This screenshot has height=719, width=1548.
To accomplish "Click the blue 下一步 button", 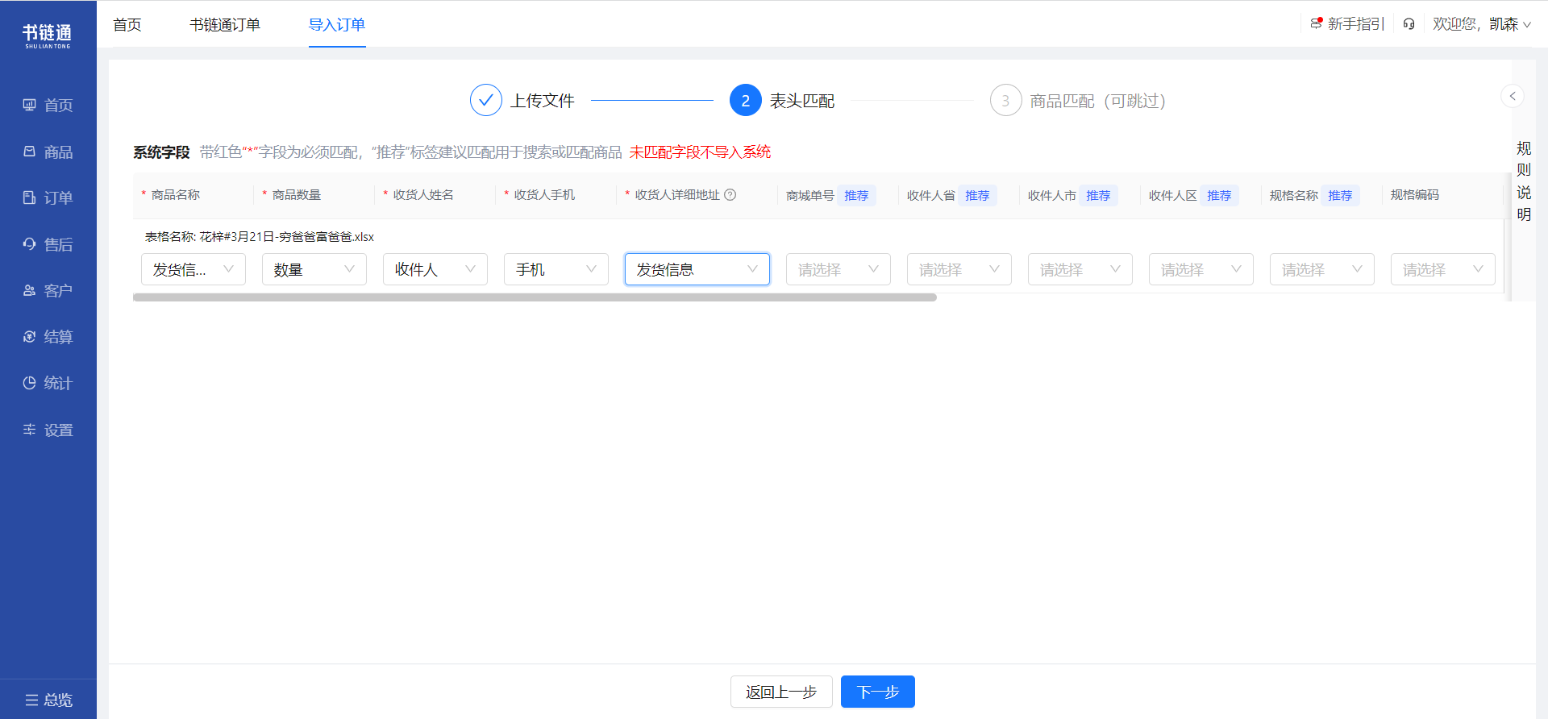I will (x=878, y=692).
